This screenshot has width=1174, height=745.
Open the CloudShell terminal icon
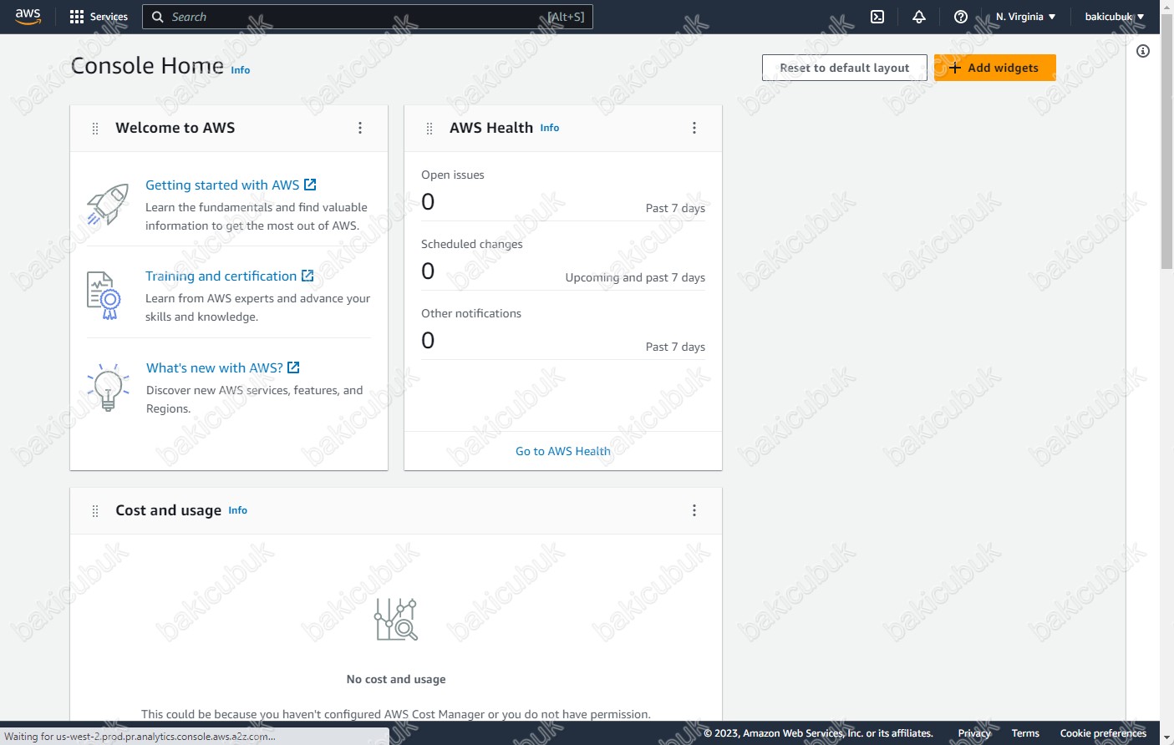pos(877,17)
